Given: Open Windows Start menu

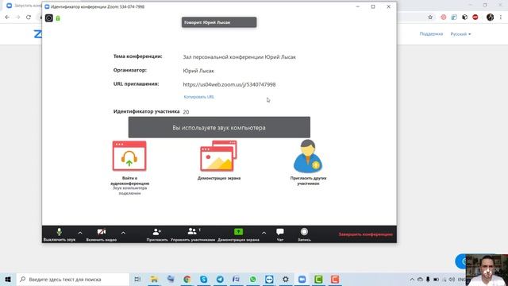Looking at the screenshot, I should (8, 279).
